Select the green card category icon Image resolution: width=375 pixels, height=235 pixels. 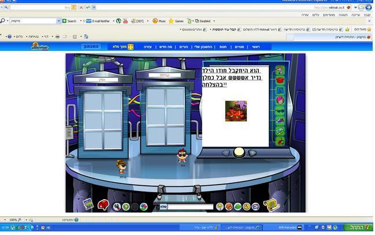(280, 131)
